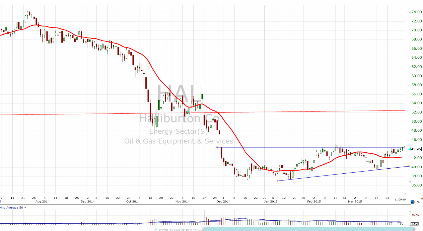Click the Mar 2015 date axis label
The width and height of the screenshot is (423, 231).
(355, 201)
